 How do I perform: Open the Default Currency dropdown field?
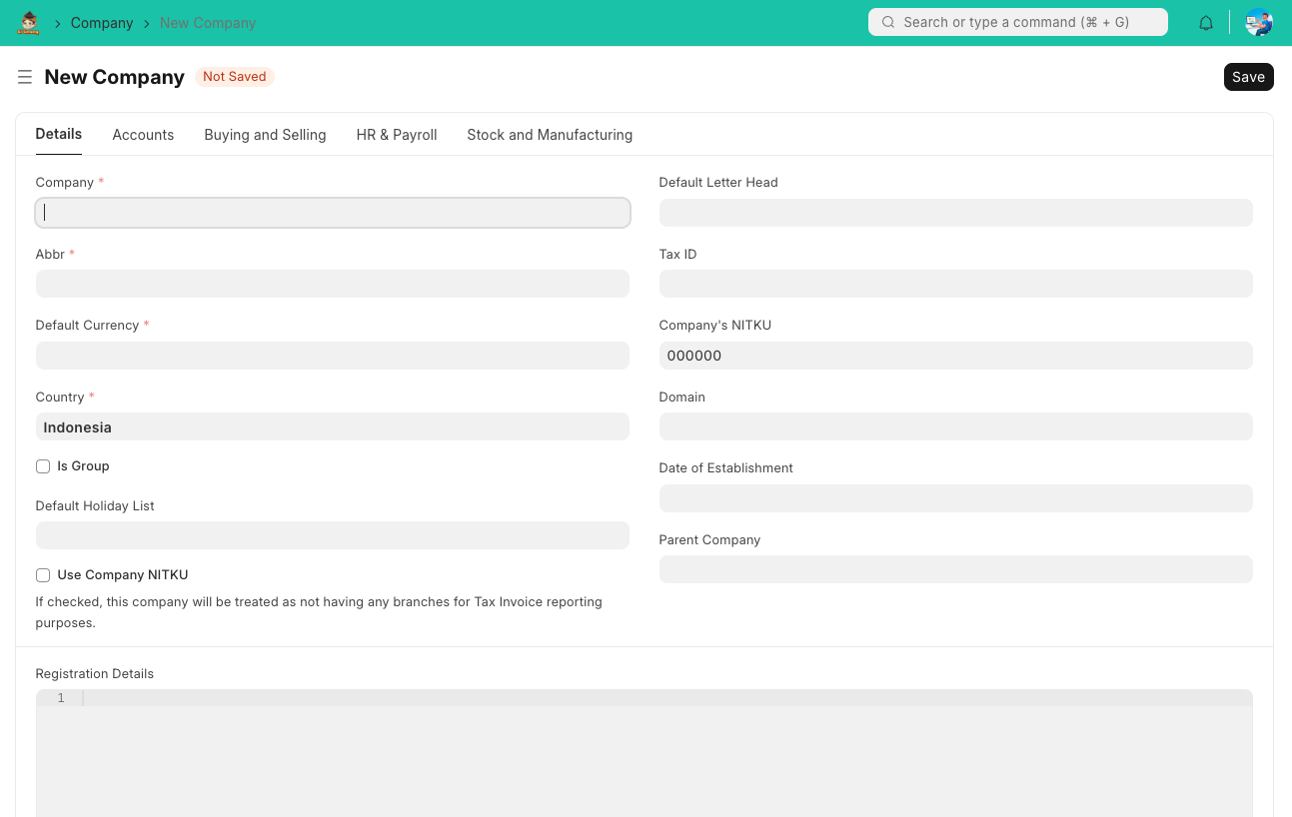coord(332,356)
